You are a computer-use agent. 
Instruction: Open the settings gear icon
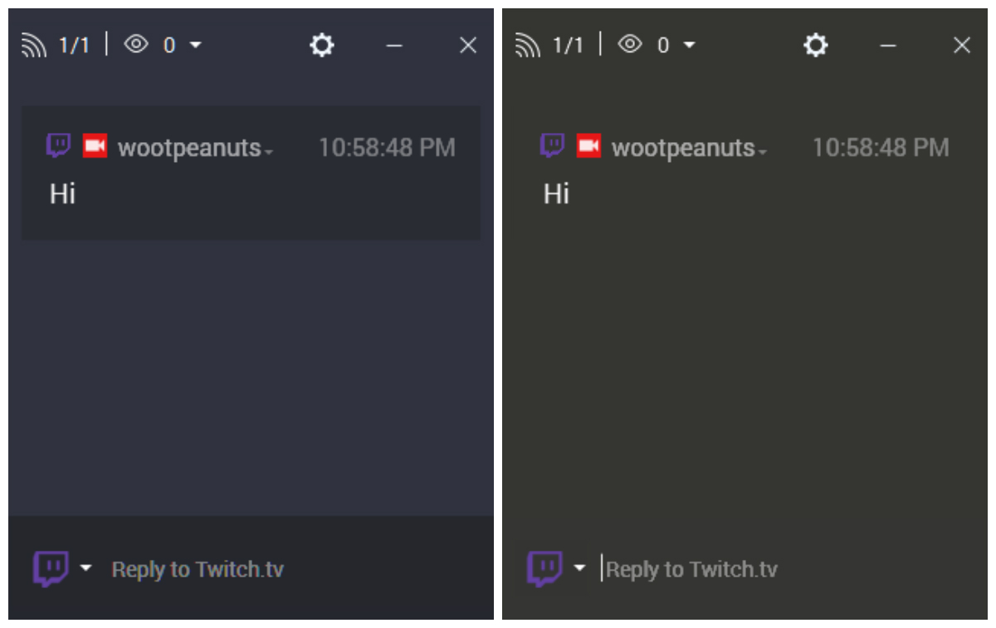click(x=322, y=46)
